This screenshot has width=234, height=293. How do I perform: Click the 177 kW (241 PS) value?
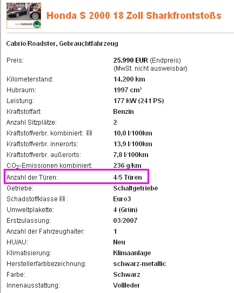(x=138, y=101)
